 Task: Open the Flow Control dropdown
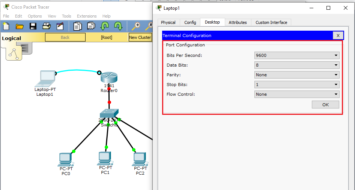297,94
